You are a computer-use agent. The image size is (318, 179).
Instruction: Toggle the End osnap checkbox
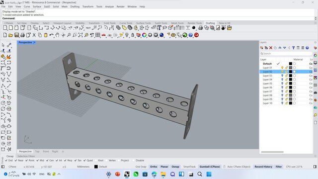coord(6,160)
